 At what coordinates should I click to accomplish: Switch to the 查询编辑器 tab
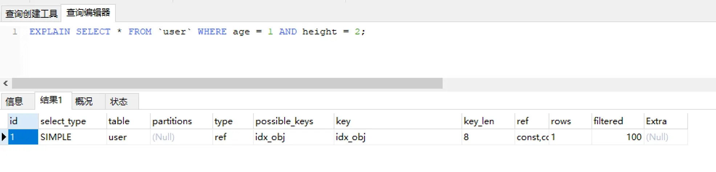88,13
